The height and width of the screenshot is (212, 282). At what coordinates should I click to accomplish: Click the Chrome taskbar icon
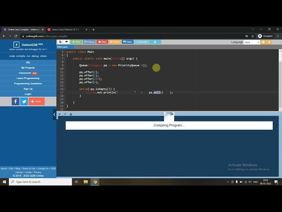click(95, 182)
